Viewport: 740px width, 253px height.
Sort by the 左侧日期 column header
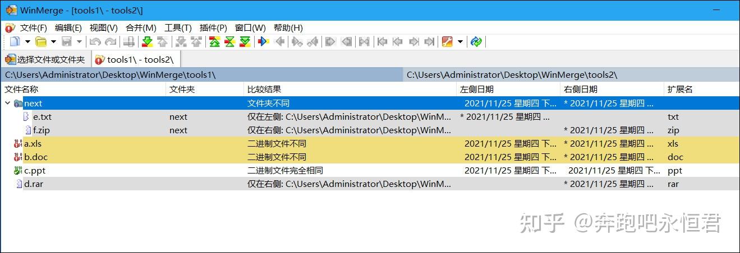click(508, 89)
